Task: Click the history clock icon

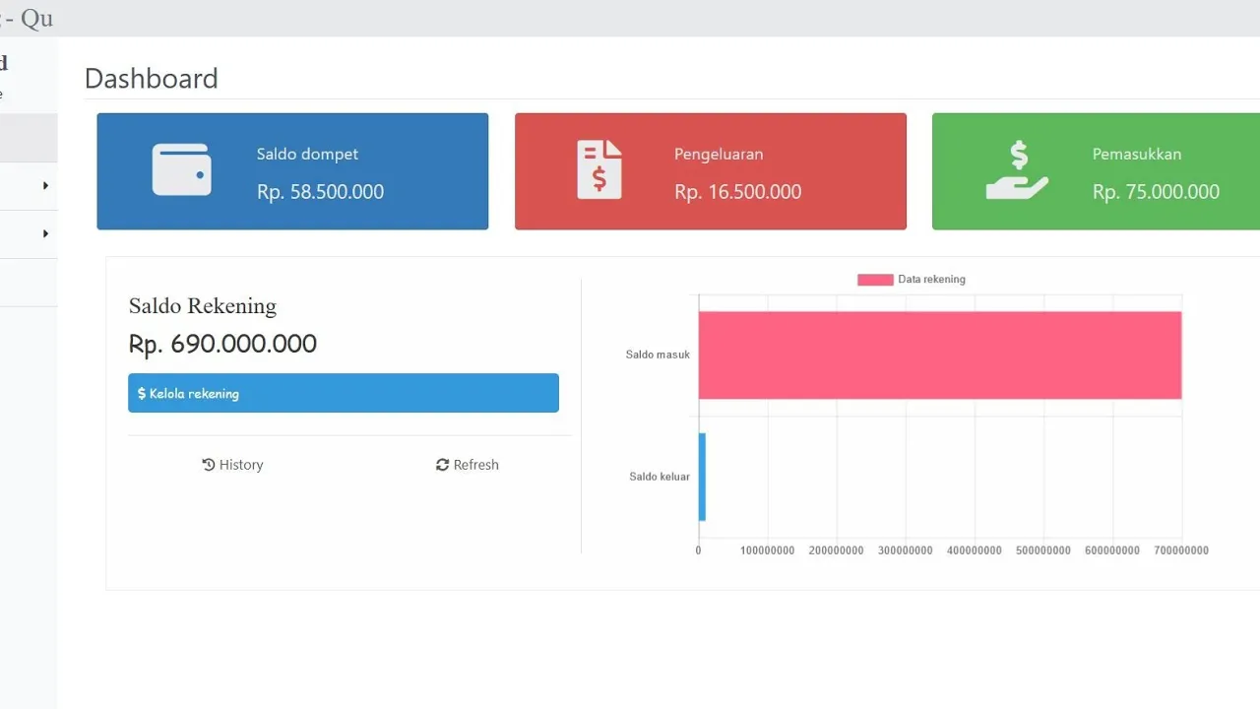Action: click(x=208, y=465)
